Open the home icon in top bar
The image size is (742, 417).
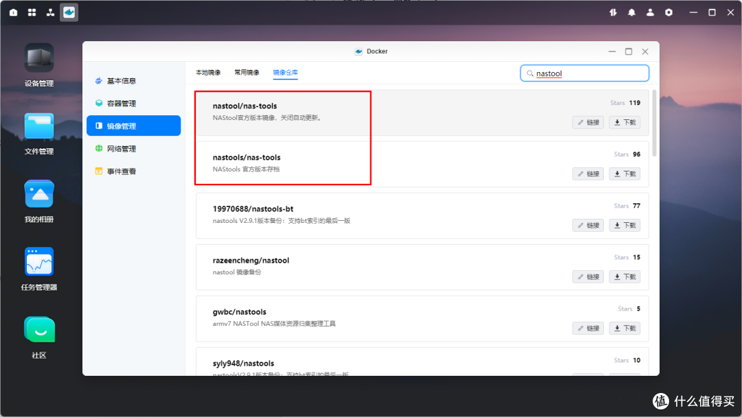coord(13,12)
